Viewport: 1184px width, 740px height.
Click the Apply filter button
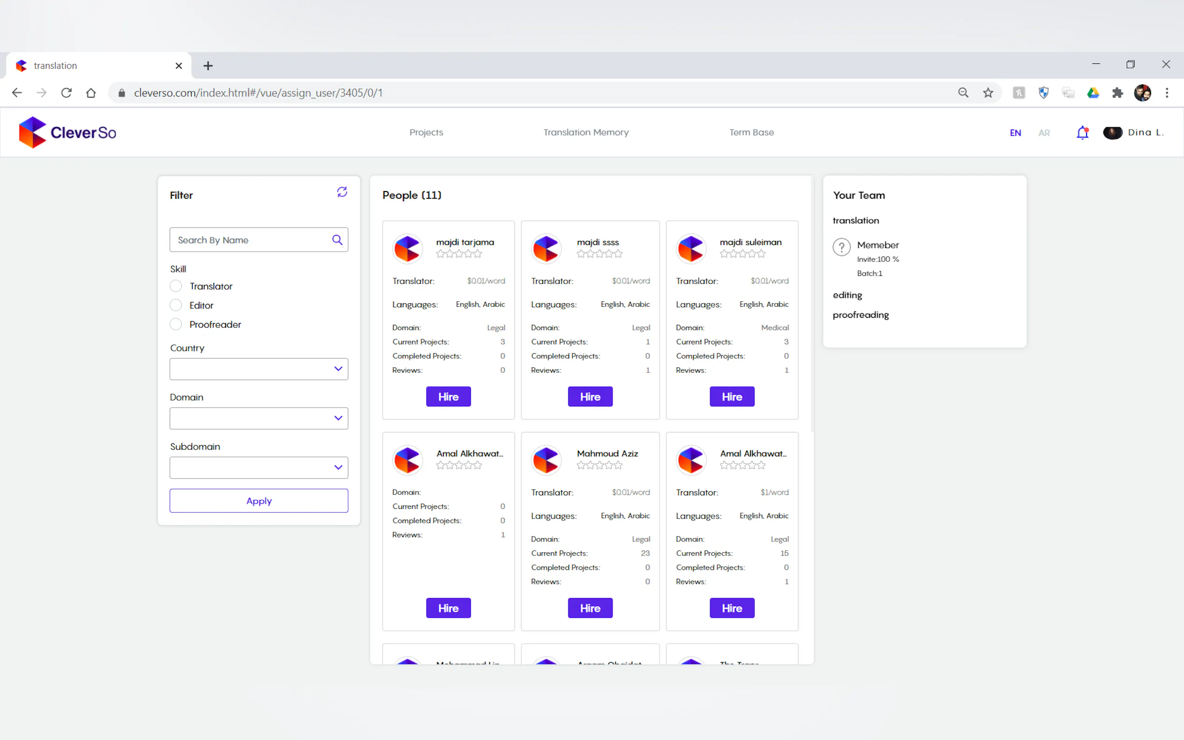[258, 500]
